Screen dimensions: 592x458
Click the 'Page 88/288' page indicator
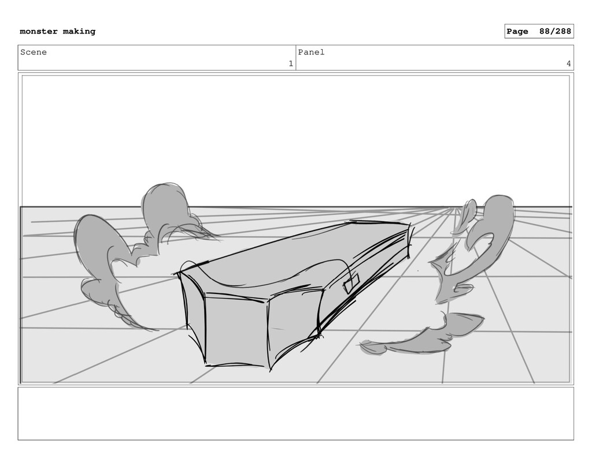click(539, 31)
